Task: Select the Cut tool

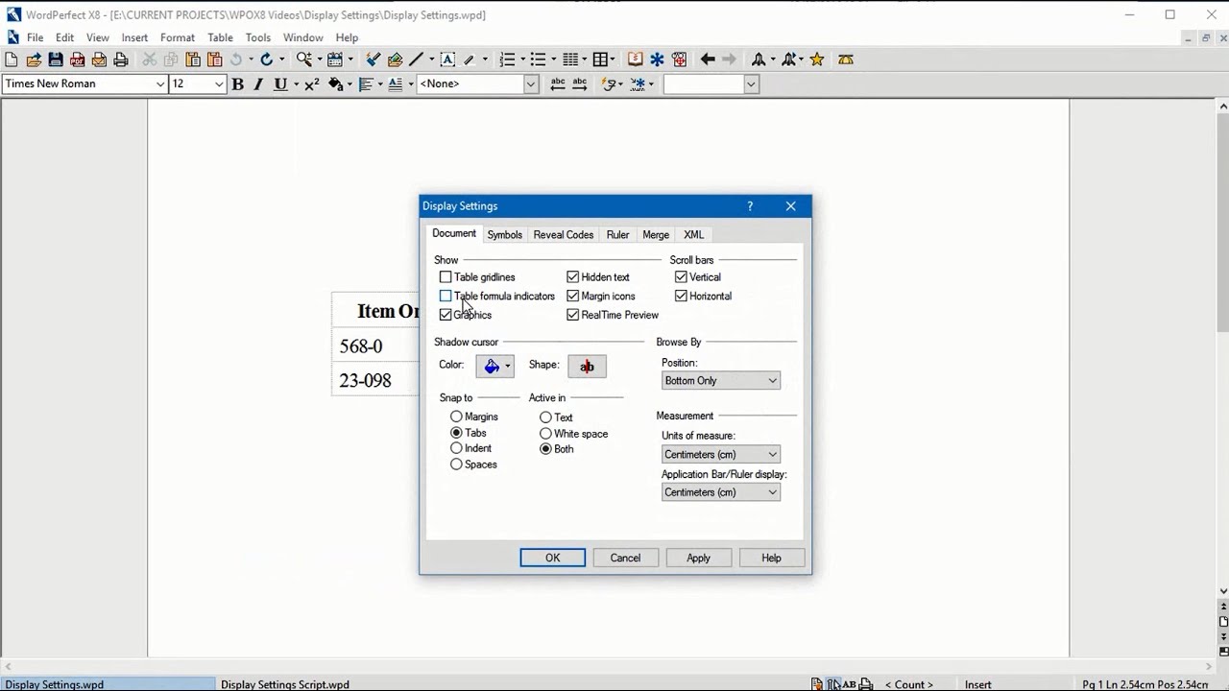Action: click(150, 59)
